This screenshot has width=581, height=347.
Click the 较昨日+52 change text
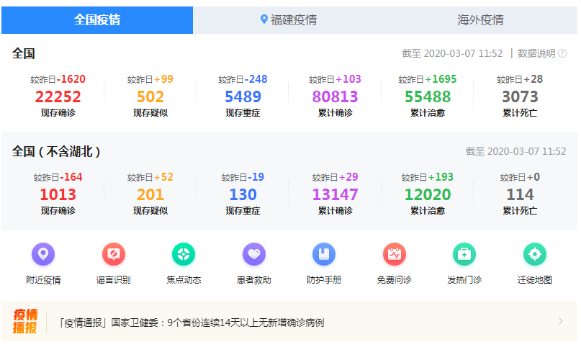[150, 177]
